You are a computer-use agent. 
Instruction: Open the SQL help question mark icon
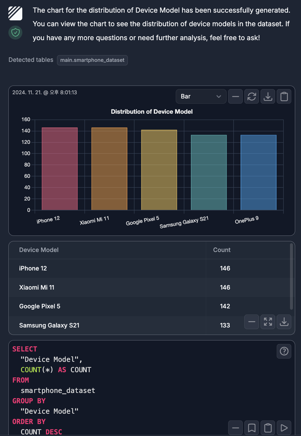pyautogui.click(x=284, y=351)
